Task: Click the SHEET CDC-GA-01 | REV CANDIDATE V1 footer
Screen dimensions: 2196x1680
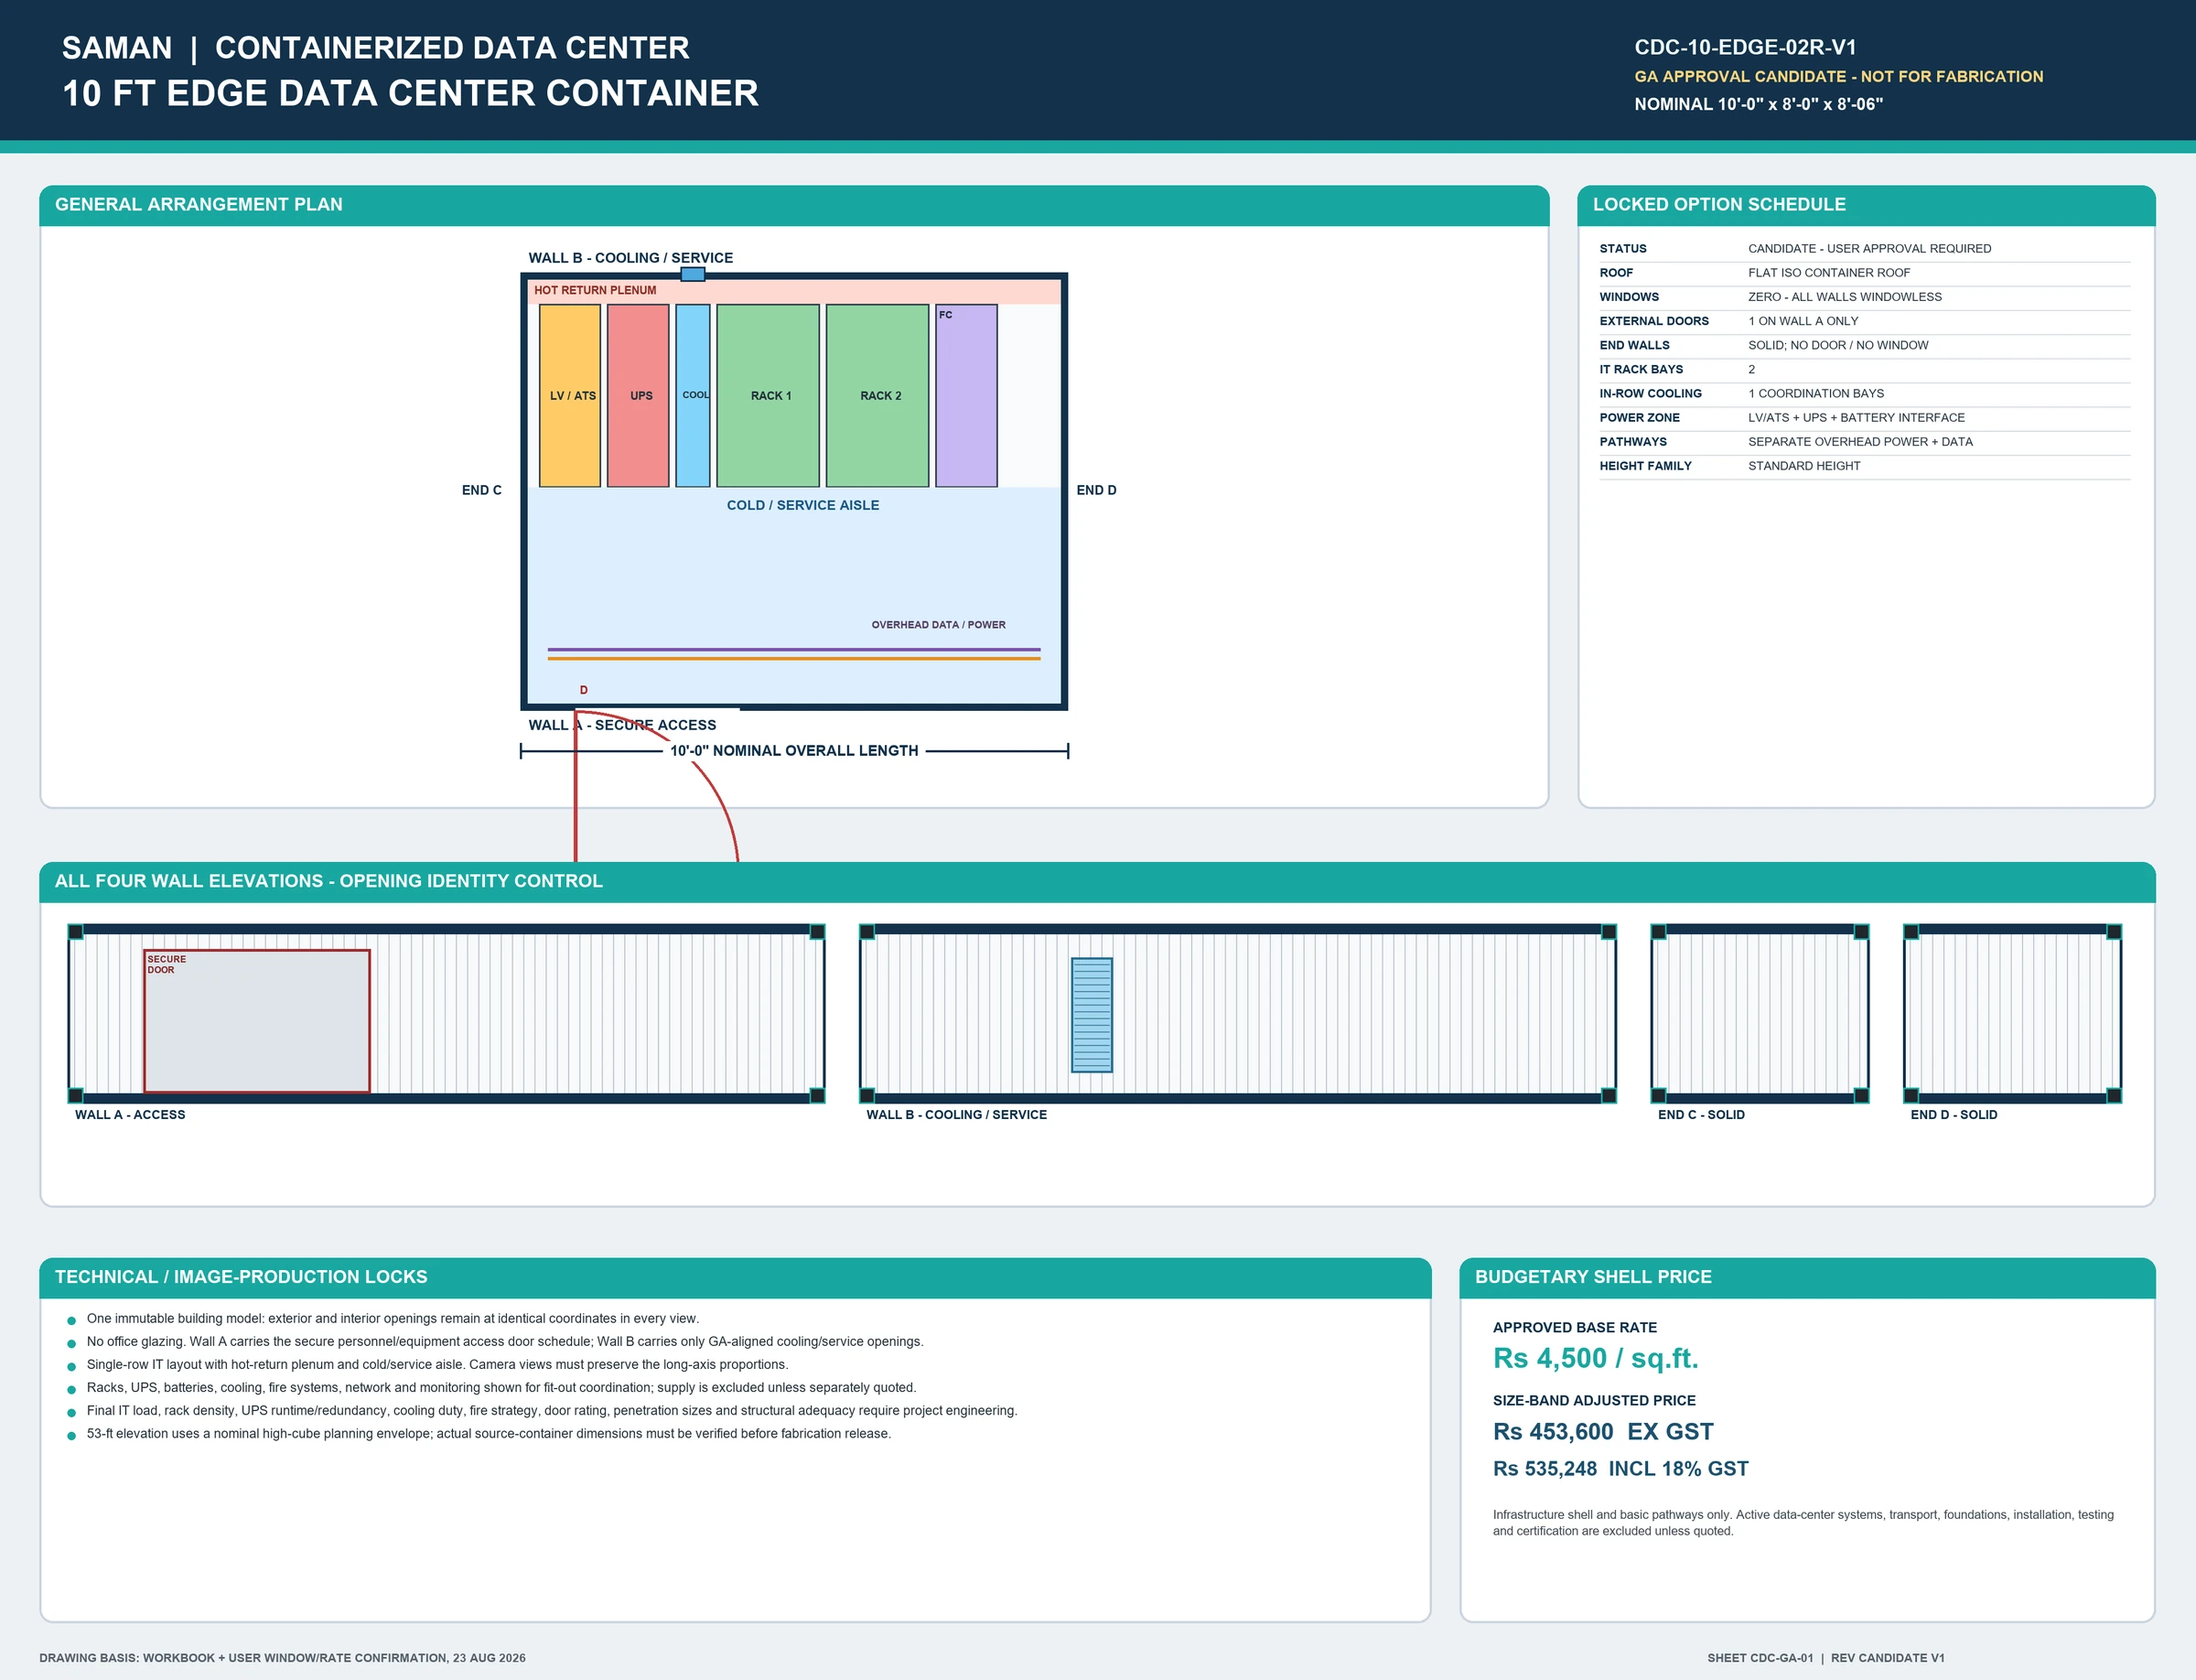Action: (x=1826, y=1658)
